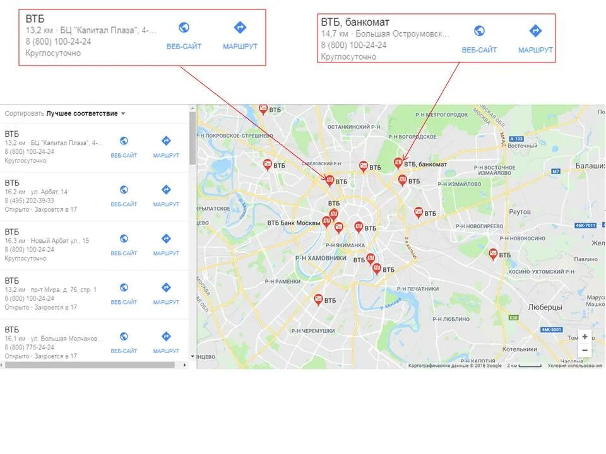Click the address text БЦ "Капитал Плаза" in list
Image resolution: width=606 pixels, height=454 pixels.
tap(66, 143)
